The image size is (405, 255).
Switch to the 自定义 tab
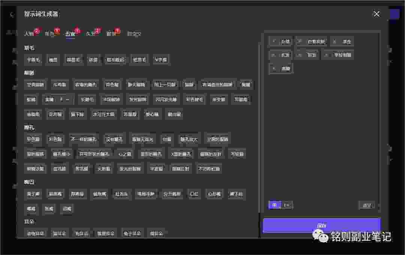134,34
